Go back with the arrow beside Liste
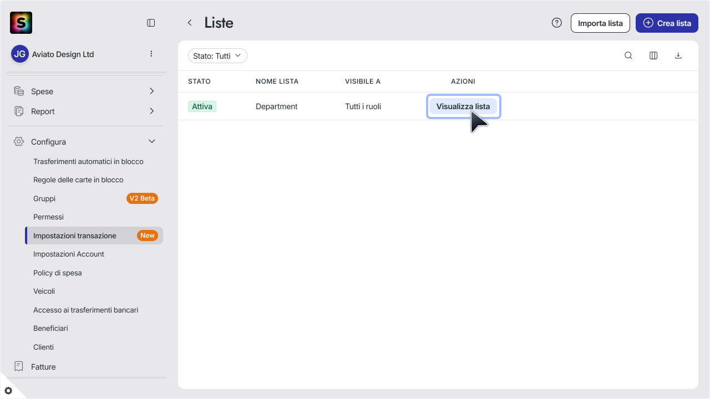Viewport: 710px width, 399px height. coord(190,23)
